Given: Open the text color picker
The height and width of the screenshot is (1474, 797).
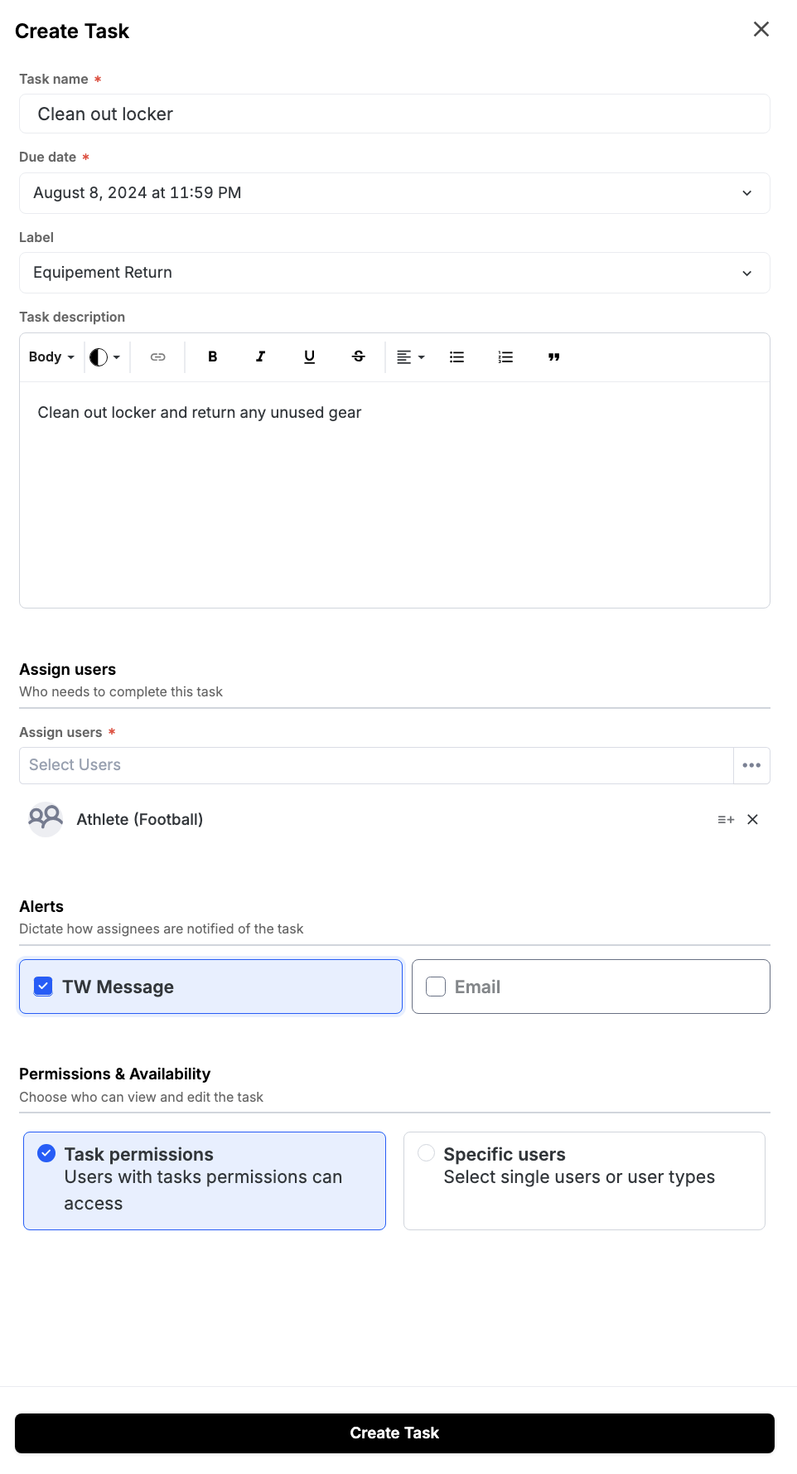Looking at the screenshot, I should pos(105,357).
